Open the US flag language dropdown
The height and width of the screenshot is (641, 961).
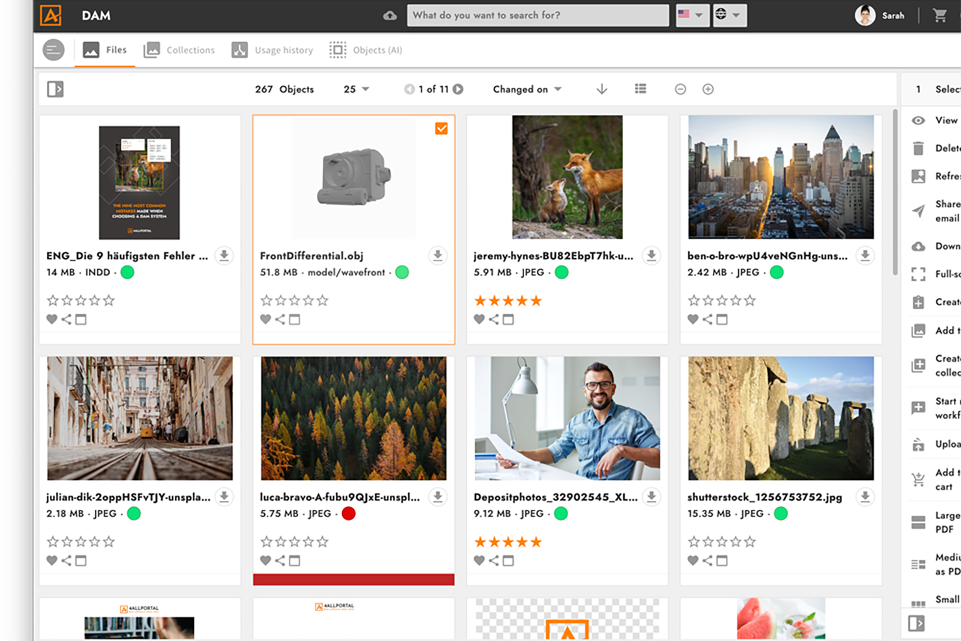690,15
